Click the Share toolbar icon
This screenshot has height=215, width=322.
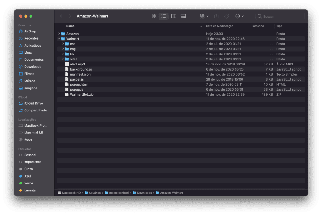tap(216, 16)
